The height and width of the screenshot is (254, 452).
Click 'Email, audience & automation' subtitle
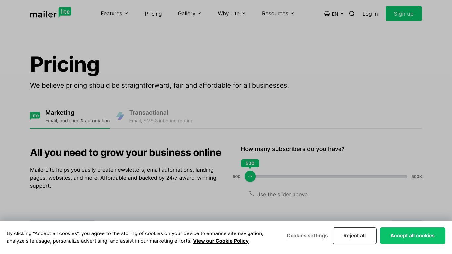click(77, 121)
